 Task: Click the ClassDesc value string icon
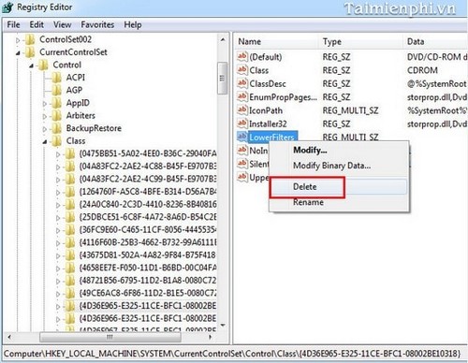click(x=242, y=83)
